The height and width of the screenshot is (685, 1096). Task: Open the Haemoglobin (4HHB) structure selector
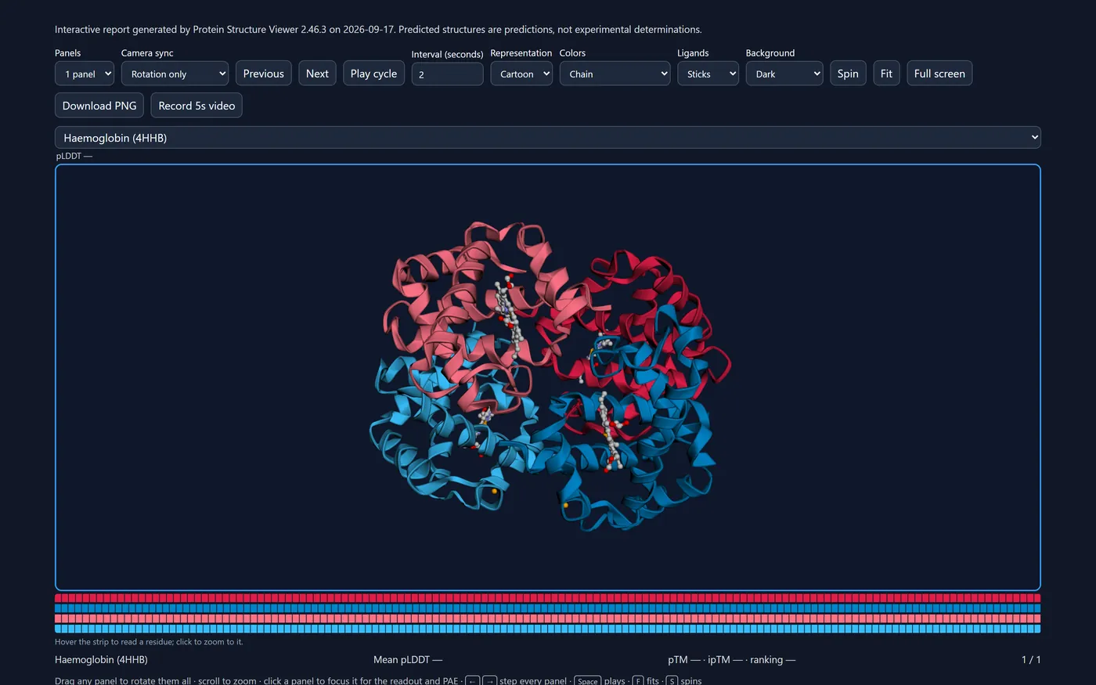[548, 138]
